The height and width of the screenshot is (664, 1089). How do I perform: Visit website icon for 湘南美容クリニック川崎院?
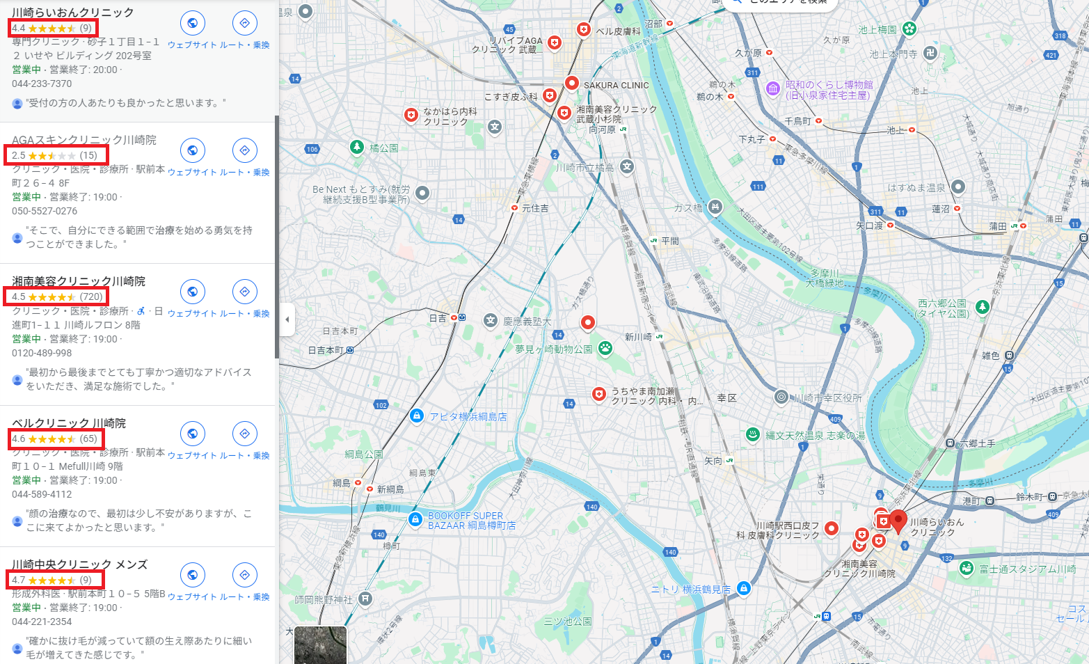pos(193,292)
